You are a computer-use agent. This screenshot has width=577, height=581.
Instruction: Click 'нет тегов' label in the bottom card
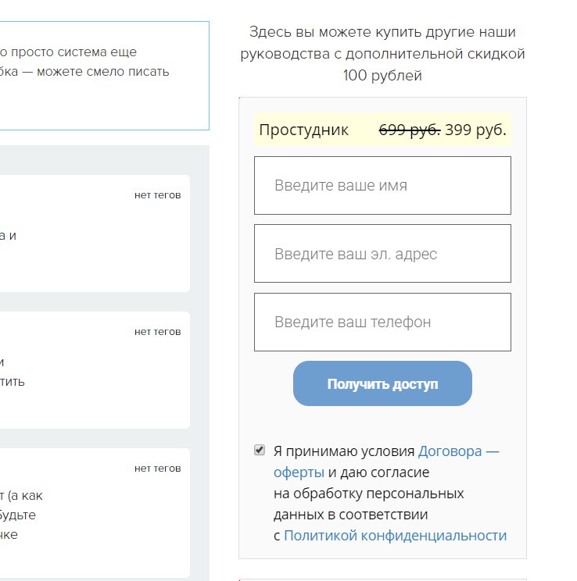click(157, 469)
